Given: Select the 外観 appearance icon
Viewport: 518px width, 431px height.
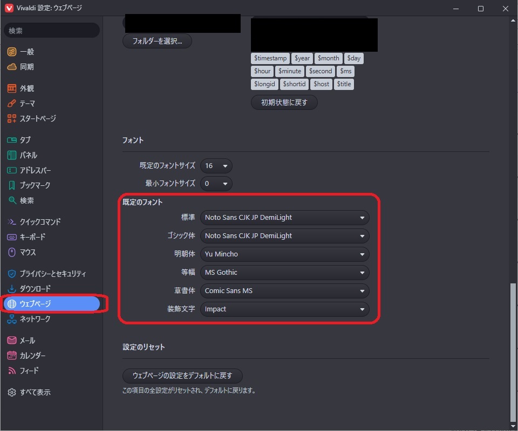Looking at the screenshot, I should pos(12,88).
